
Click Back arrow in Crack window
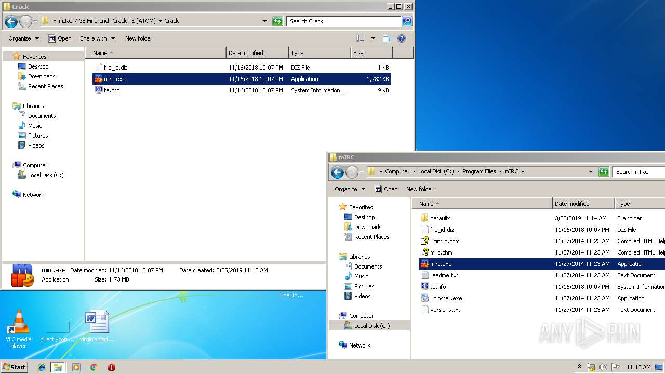11,21
